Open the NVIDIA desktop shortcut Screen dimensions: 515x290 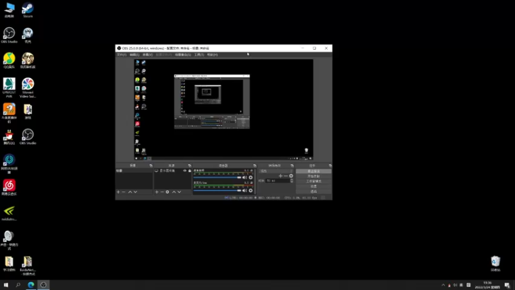tap(9, 213)
